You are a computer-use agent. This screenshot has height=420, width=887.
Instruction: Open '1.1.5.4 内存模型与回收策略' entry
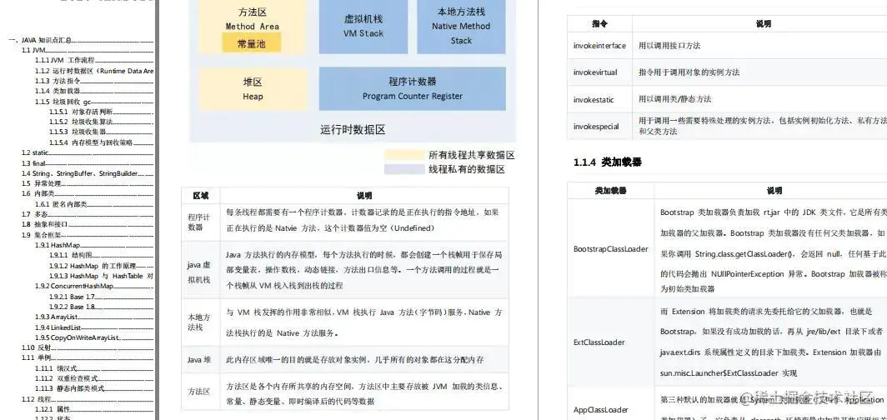[x=101, y=142]
